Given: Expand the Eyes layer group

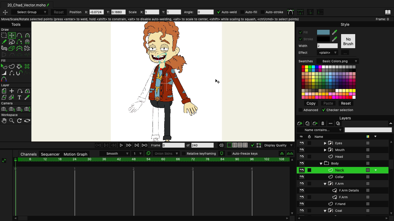Looking at the screenshot, I should 325,143.
